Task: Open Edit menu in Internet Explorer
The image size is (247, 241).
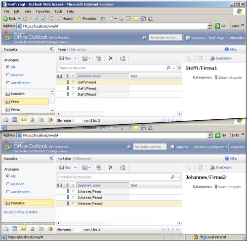Action: (17, 11)
